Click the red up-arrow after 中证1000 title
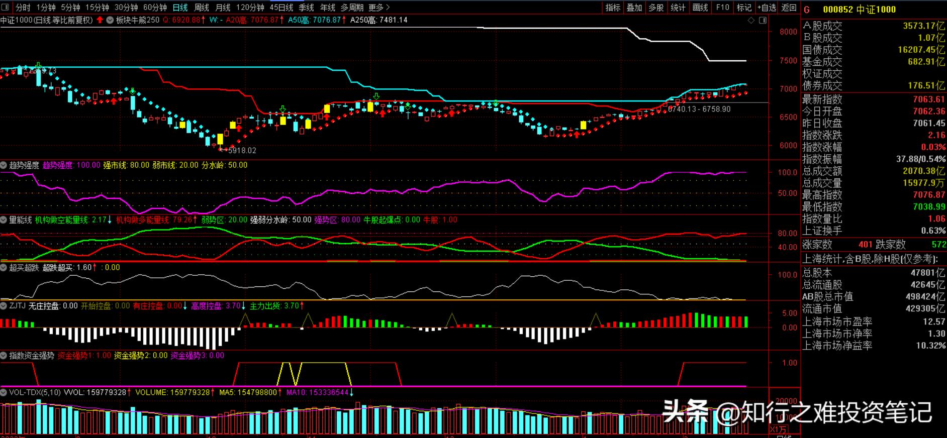The width and height of the screenshot is (947, 438). (x=100, y=20)
